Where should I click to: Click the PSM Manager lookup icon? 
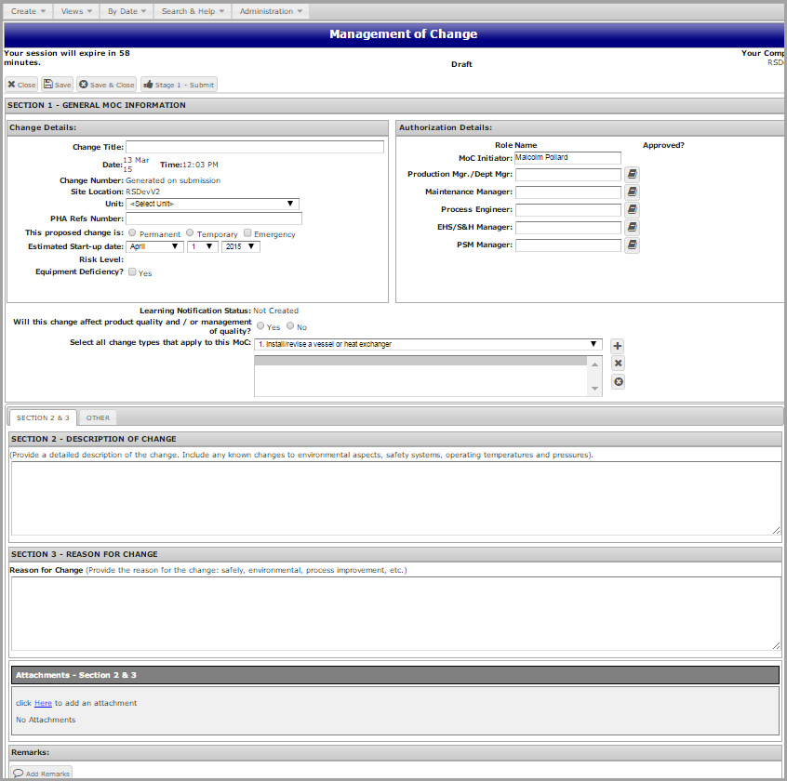pos(632,245)
